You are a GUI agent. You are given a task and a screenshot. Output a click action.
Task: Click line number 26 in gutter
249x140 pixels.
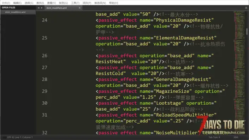pyautogui.click(x=45, y=56)
